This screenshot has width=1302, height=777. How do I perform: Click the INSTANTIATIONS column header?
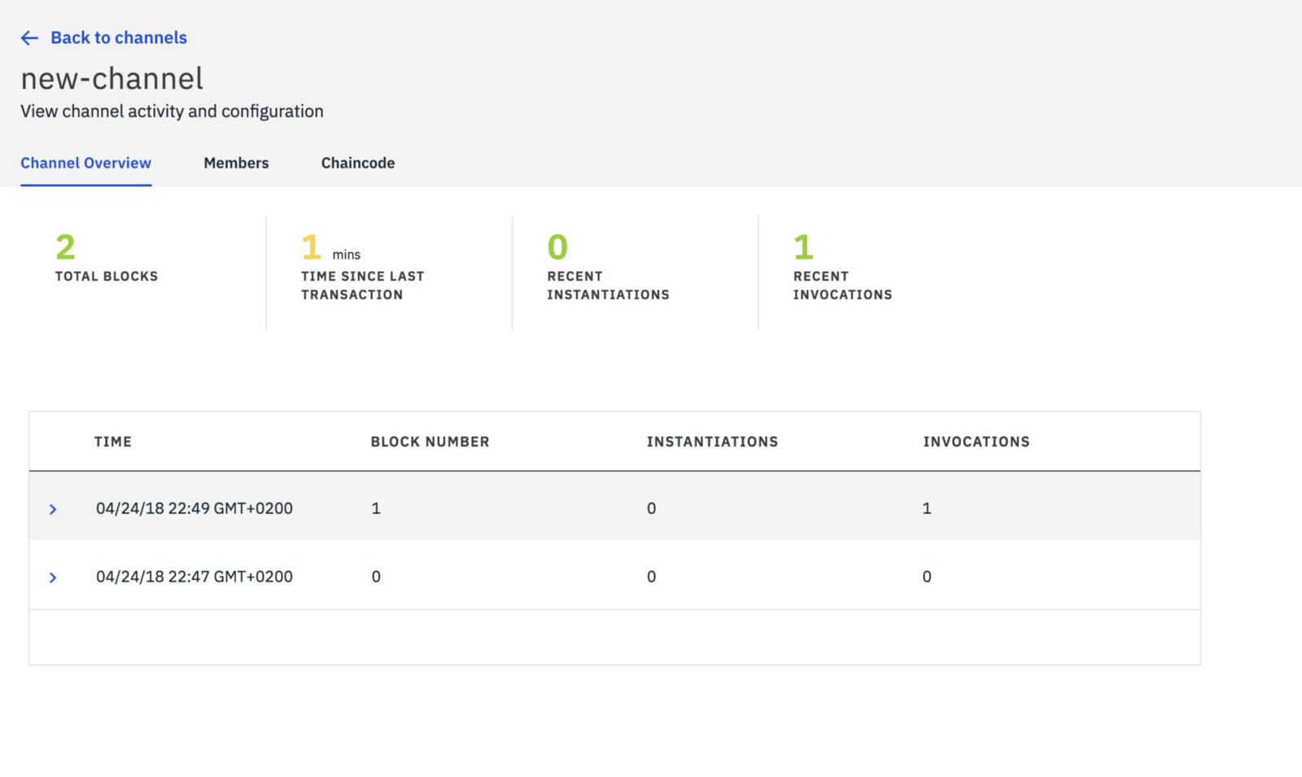click(x=712, y=442)
